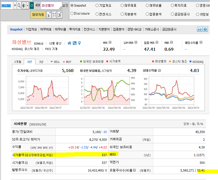This screenshot has width=218, height=180.
Task: Click the help icon next to 12M PER
Action: tap(136, 42)
